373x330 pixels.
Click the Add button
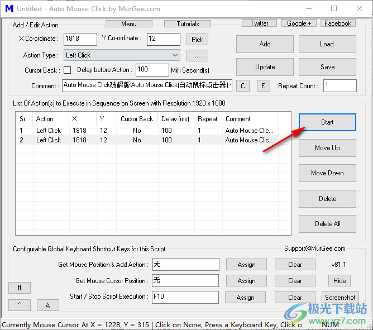tap(265, 44)
